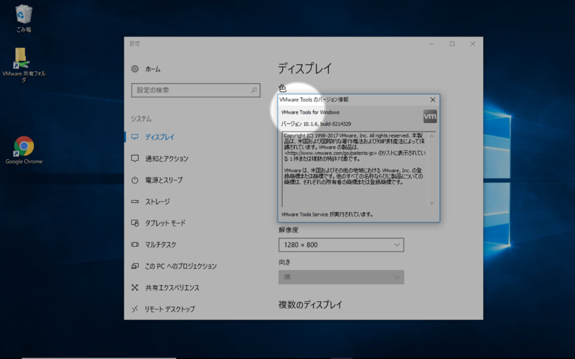Click the power icon beside 電源とスリープ
Viewport: 575px width, 359px height.
pyautogui.click(x=135, y=180)
